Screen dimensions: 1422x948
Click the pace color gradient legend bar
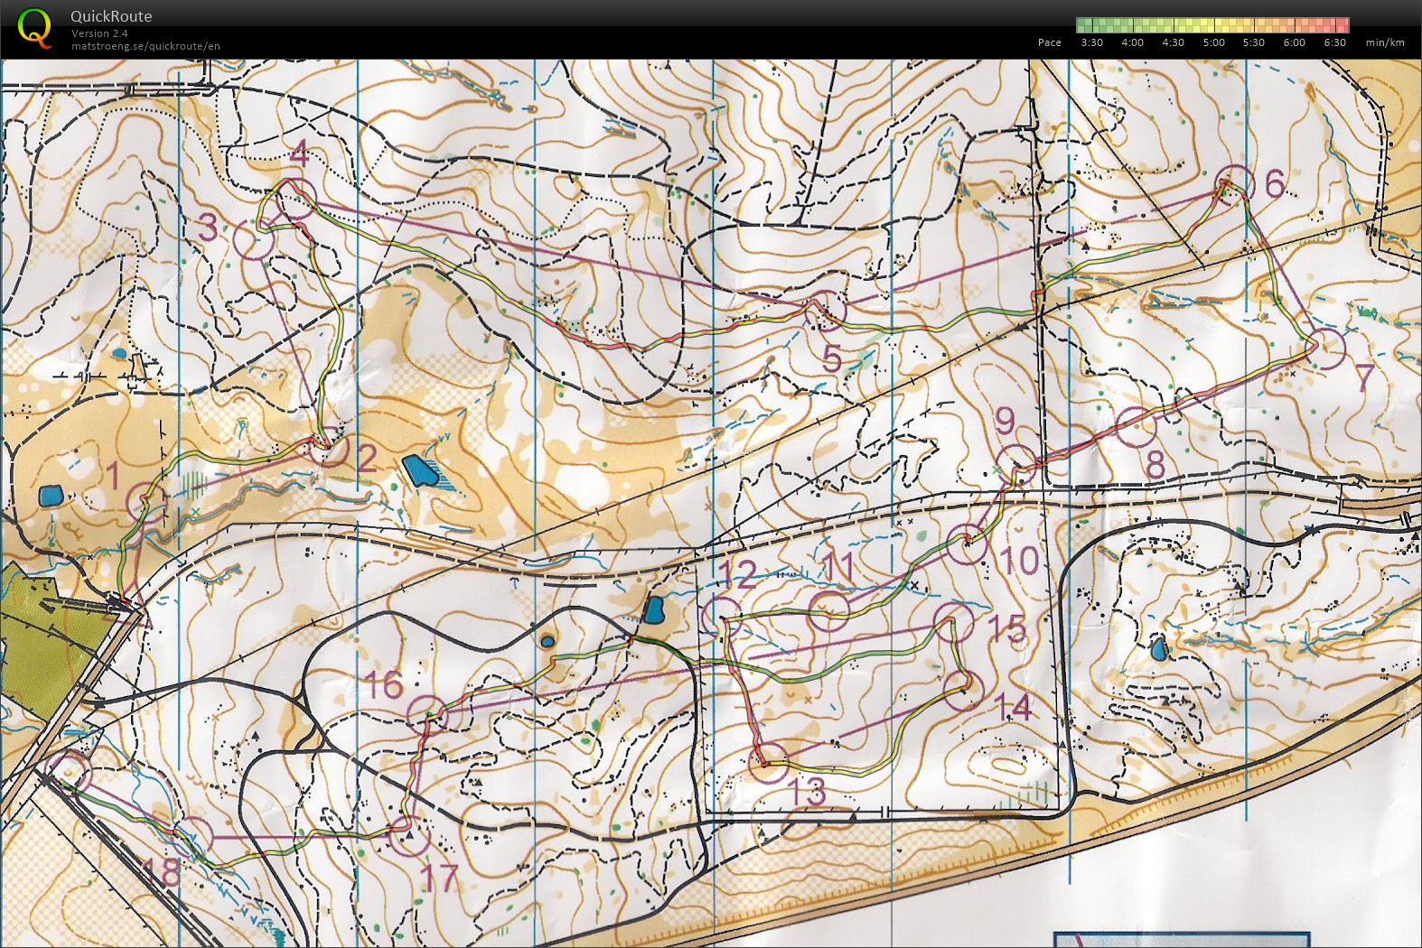[x=1212, y=25]
